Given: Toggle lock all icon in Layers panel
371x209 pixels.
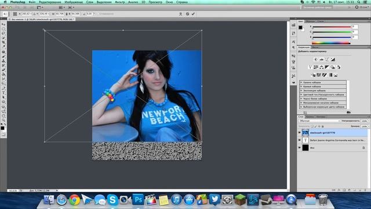Looking at the screenshot, I should pyautogui.click(x=322, y=127).
